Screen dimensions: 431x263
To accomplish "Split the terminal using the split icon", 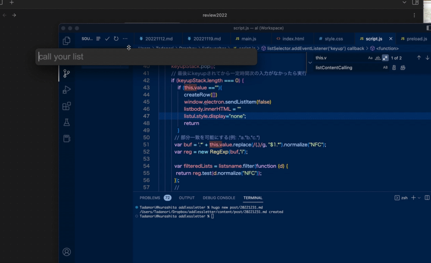I will [427, 198].
